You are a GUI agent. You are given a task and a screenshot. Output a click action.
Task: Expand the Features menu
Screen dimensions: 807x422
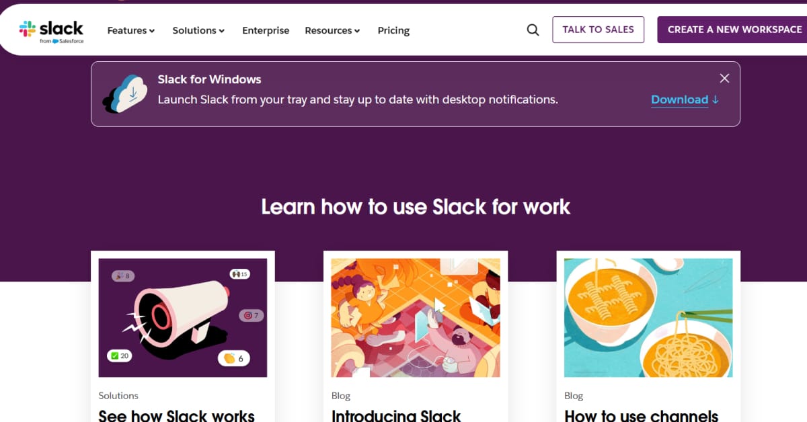click(x=130, y=30)
